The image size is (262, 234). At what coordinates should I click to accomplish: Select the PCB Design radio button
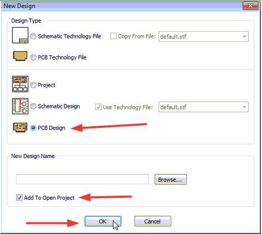tap(33, 128)
